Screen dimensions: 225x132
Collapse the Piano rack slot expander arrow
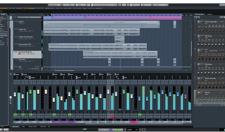click(x=195, y=49)
